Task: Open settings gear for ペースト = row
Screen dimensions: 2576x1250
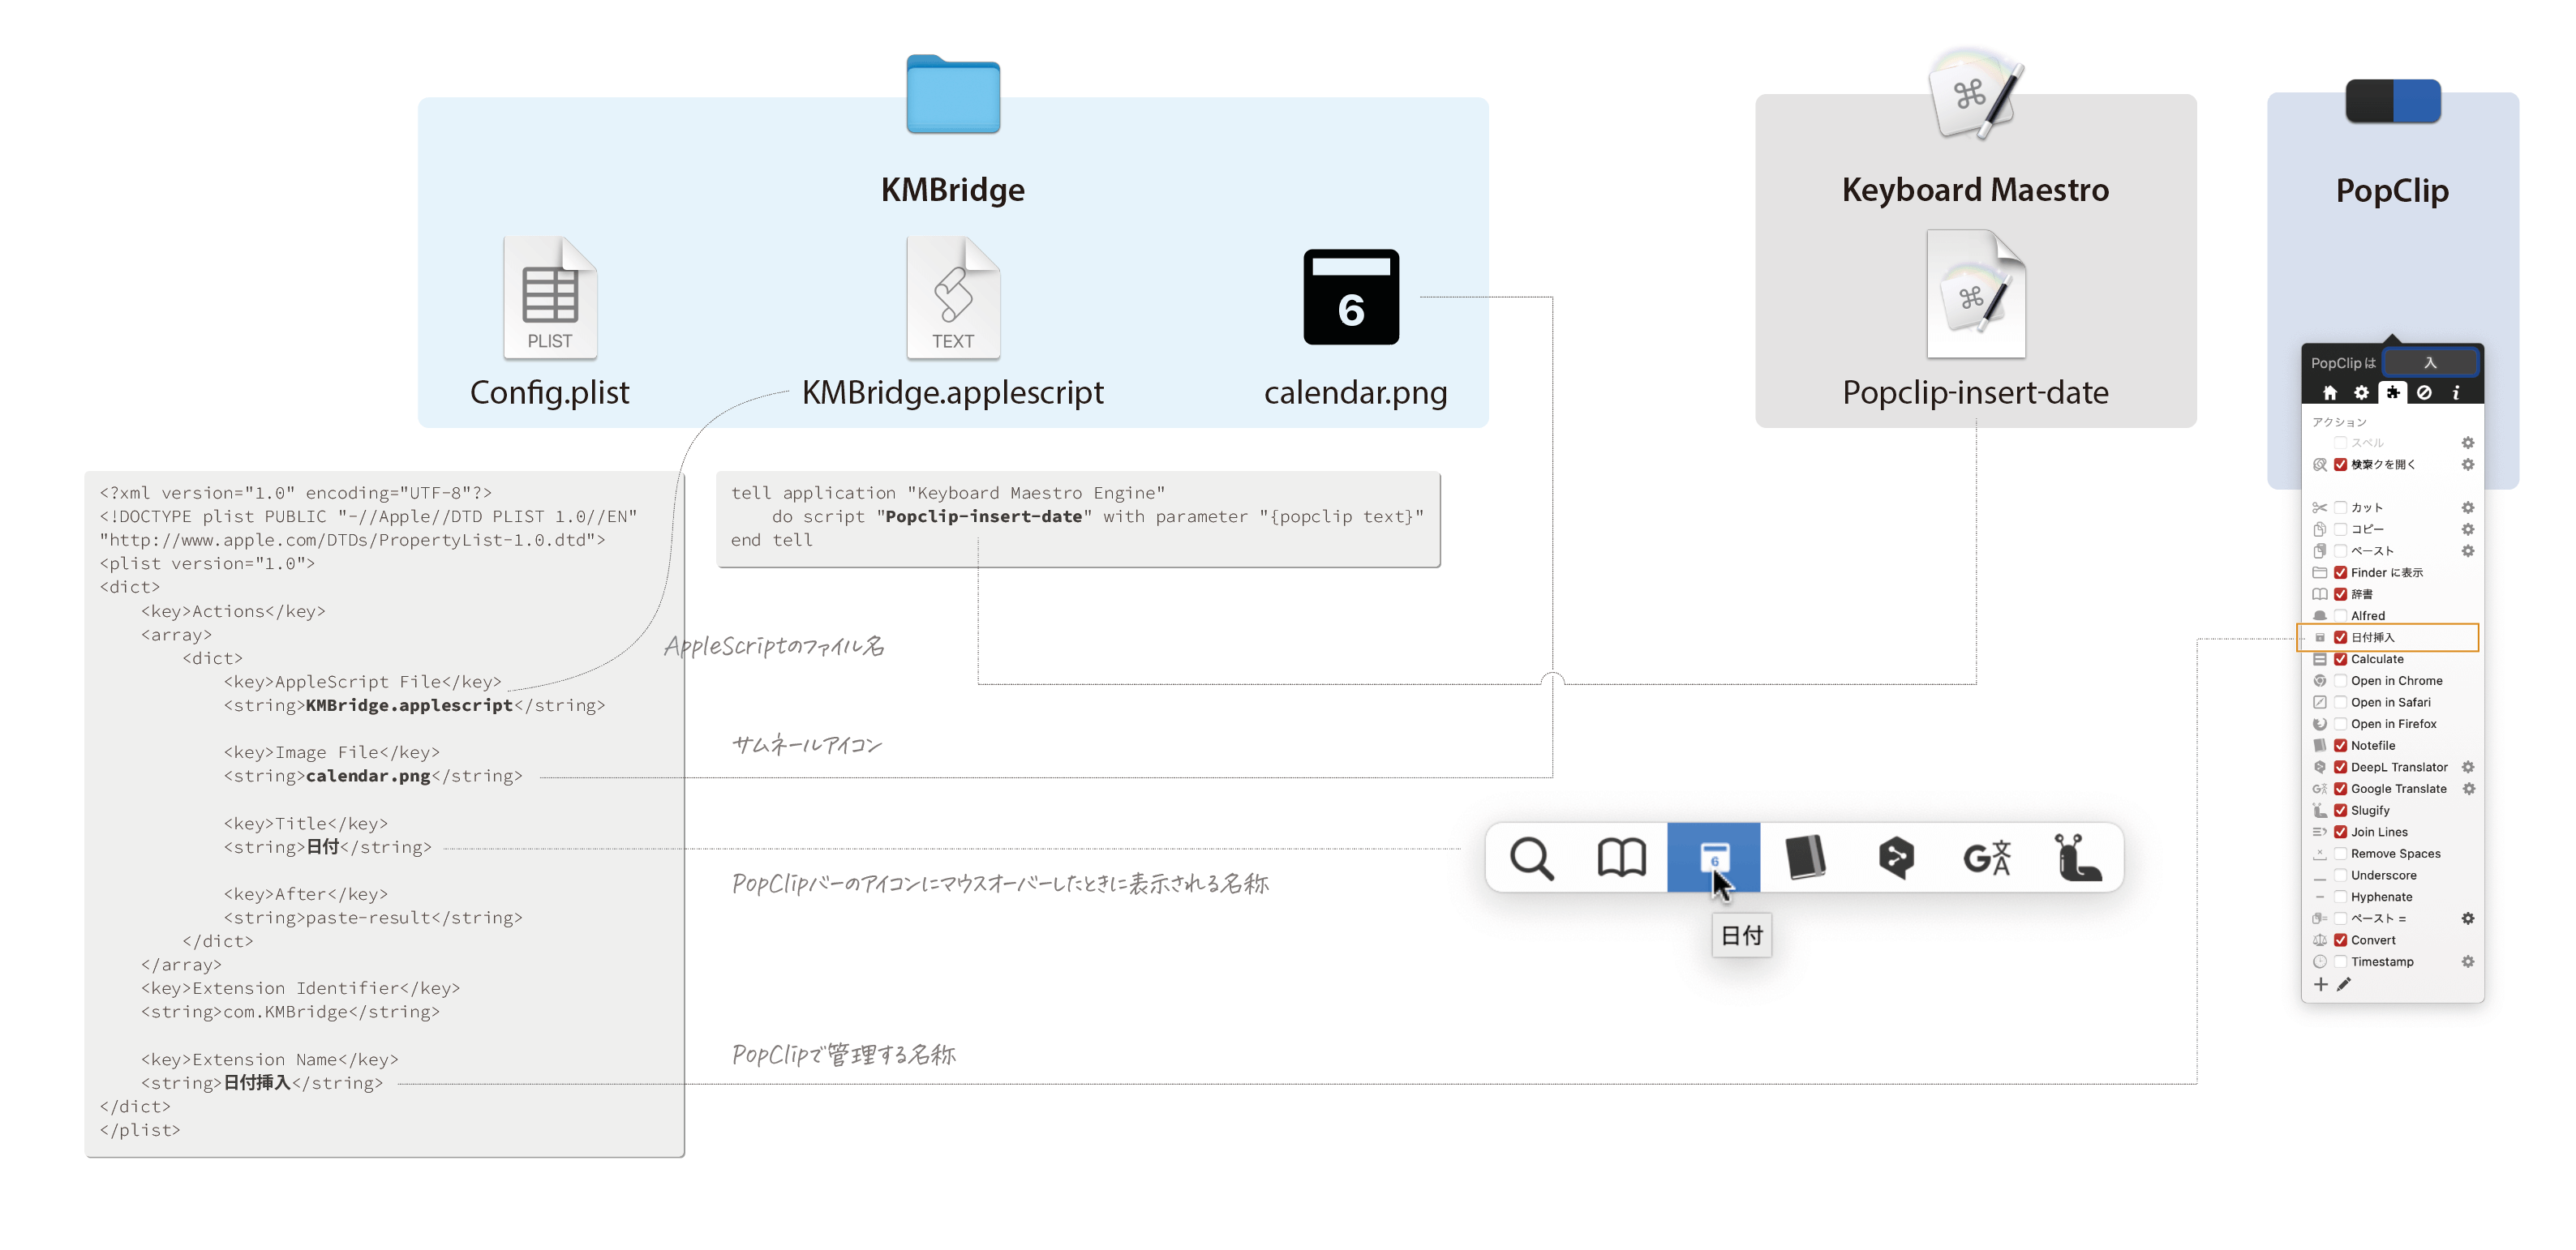Action: click(2468, 918)
